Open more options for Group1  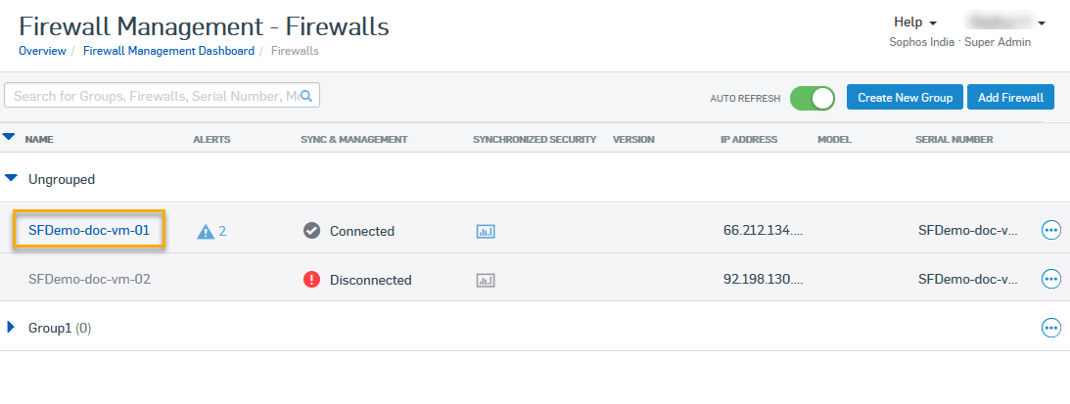1051,328
